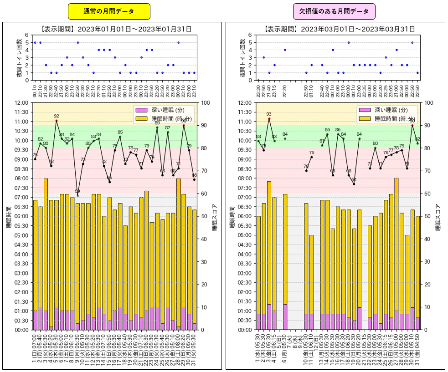Select the score 70 point in March chart
Viewport: 448px width, 372px height.
[306, 171]
